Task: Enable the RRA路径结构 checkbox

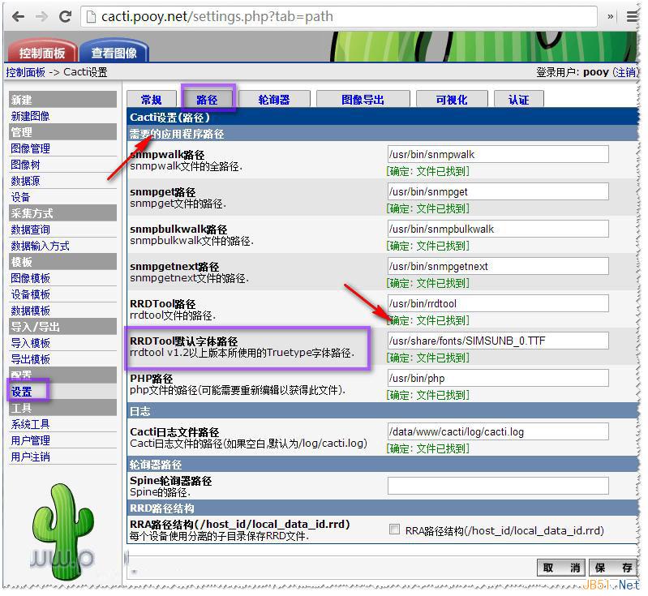Action: (x=394, y=530)
